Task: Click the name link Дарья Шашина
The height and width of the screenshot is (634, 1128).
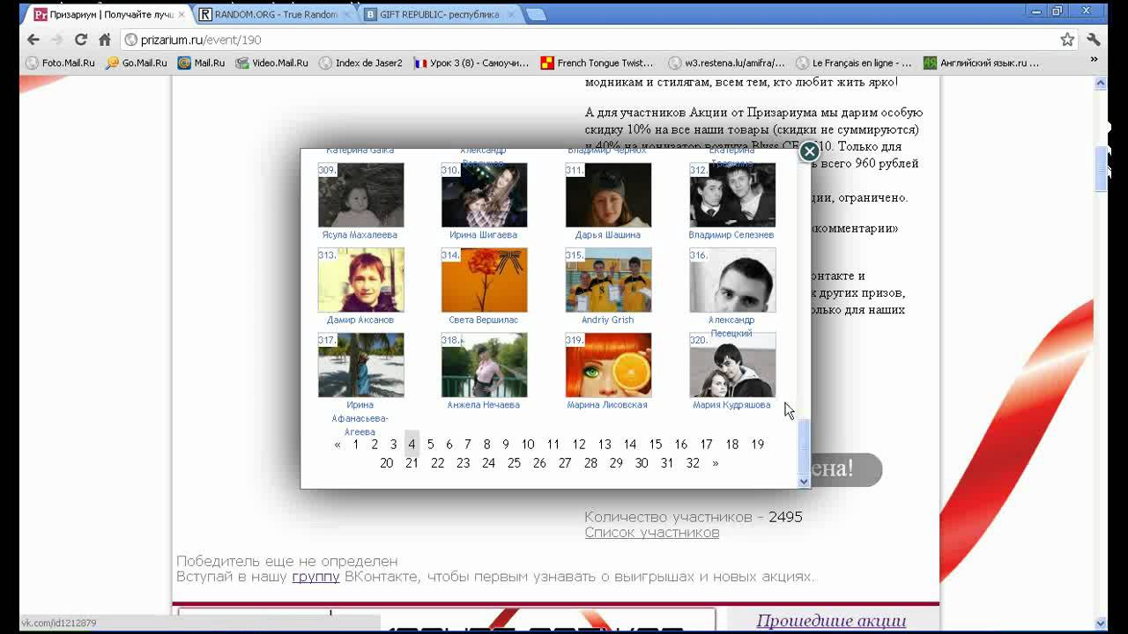Action: coord(607,235)
